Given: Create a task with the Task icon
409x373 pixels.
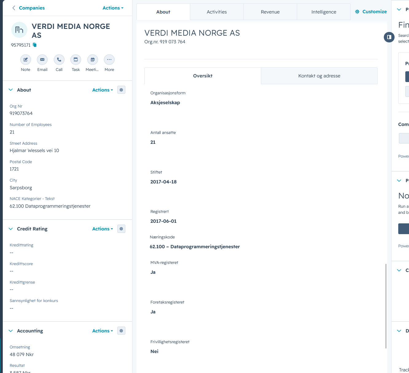Looking at the screenshot, I should click(76, 60).
